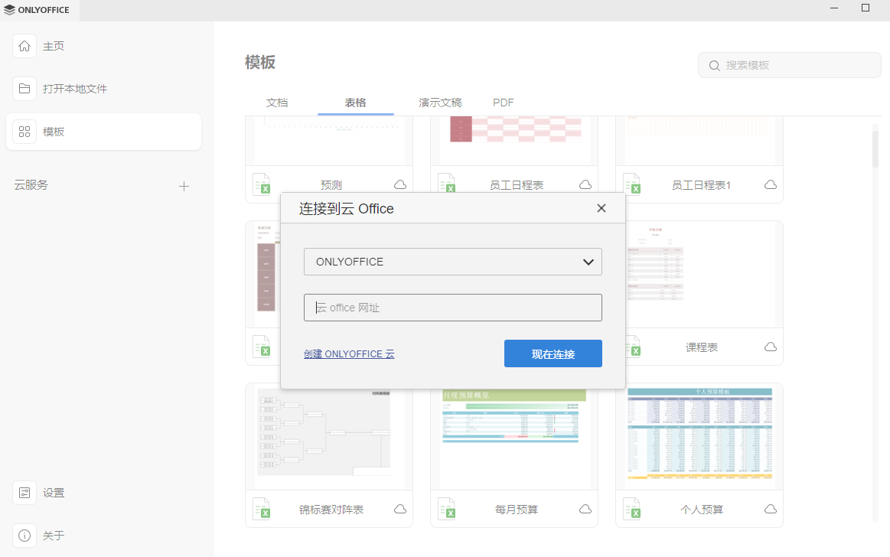The height and width of the screenshot is (557, 890).
Task: Click cloud icon on 锦标赛对阵表 template
Action: (x=400, y=510)
